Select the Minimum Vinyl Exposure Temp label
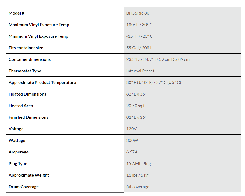The image size is (245, 196). [x=38, y=36]
